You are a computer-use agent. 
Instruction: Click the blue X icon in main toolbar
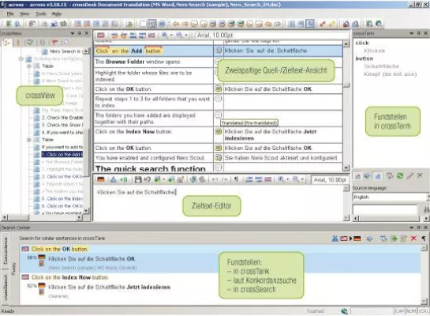[x=54, y=24]
